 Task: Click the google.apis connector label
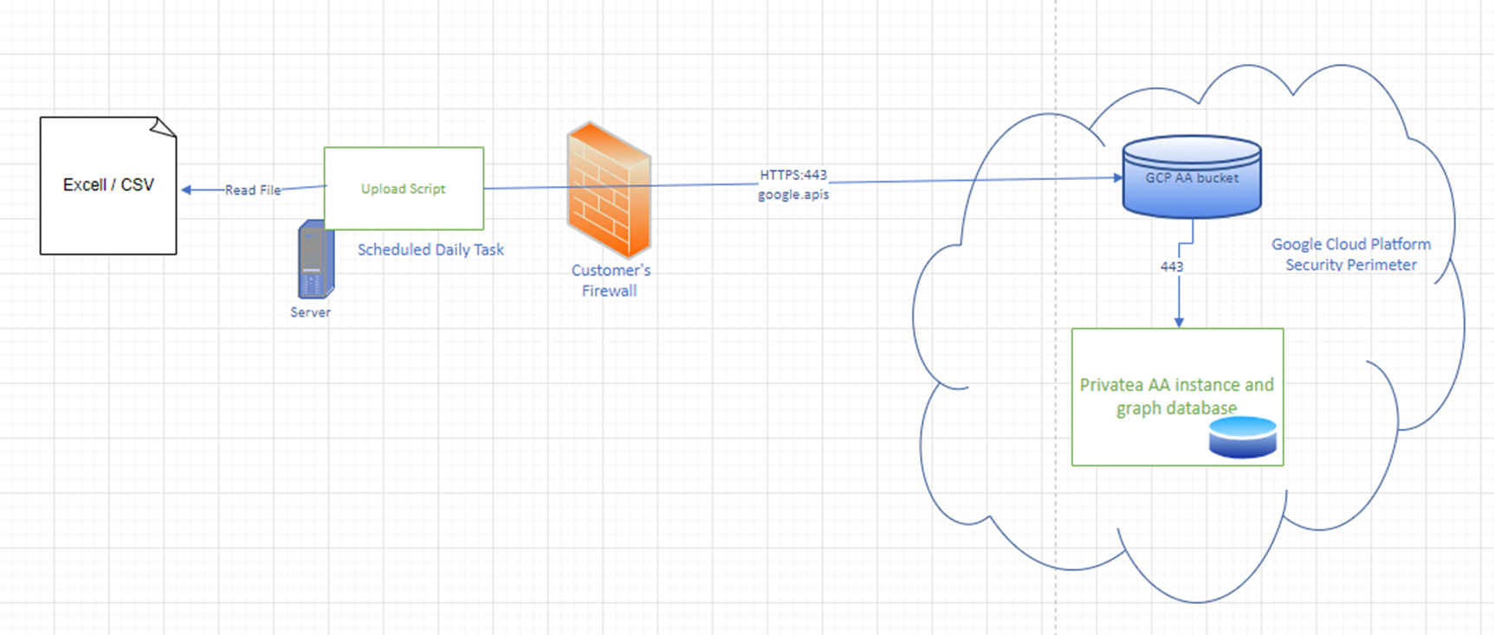[x=793, y=195]
